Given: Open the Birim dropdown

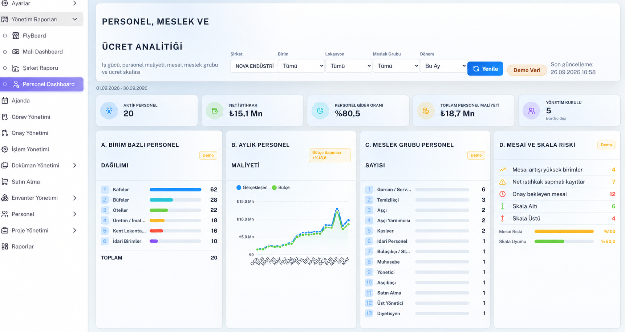Looking at the screenshot, I should (301, 66).
